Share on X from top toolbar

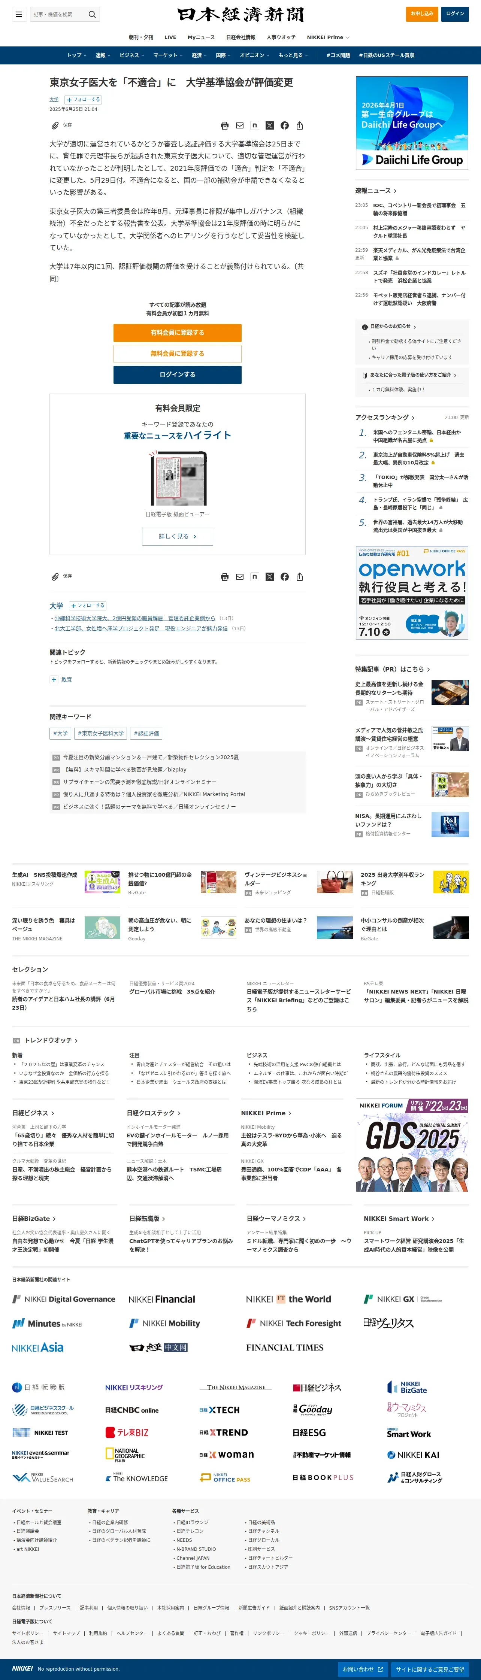(x=270, y=125)
